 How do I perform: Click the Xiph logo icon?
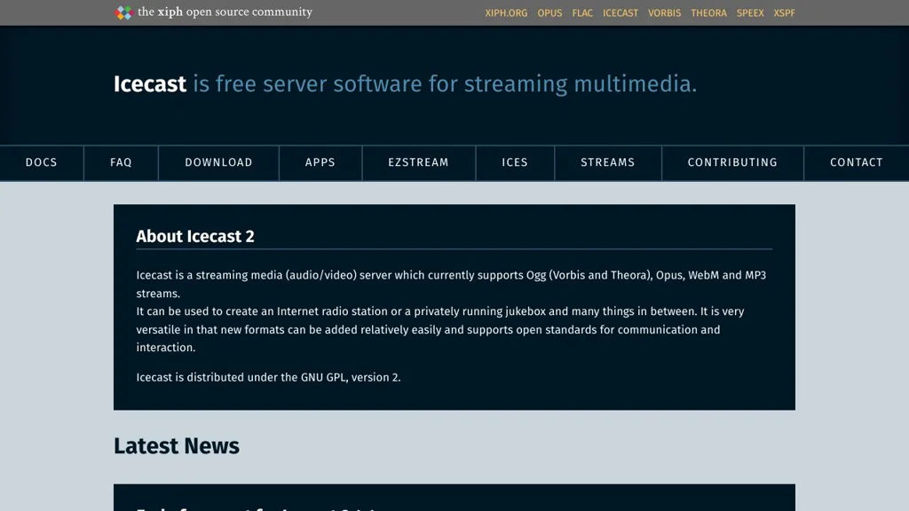123,12
